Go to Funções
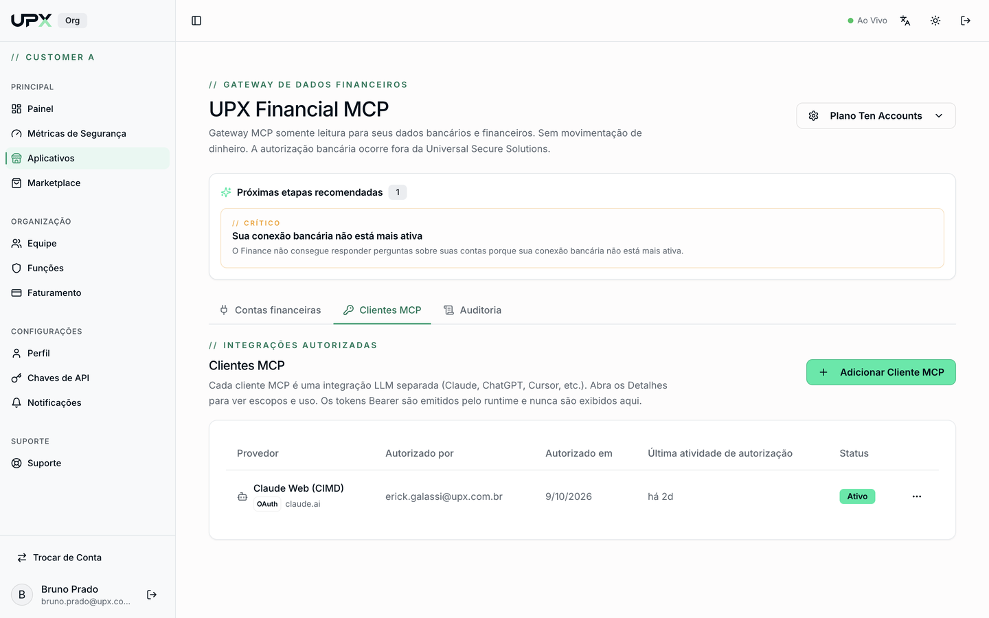The height and width of the screenshot is (618, 989). coord(87,268)
